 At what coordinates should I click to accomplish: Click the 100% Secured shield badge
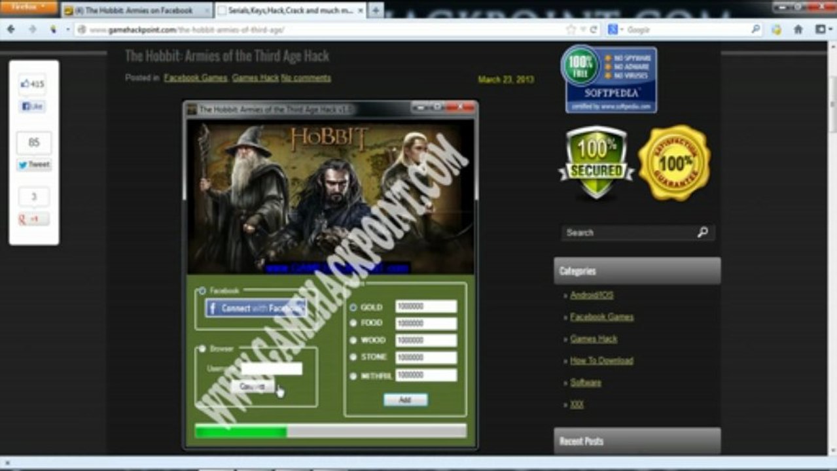596,162
